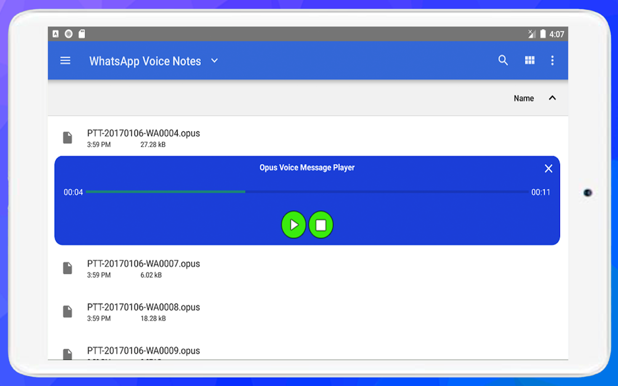The height and width of the screenshot is (386, 618).
Task: Tap the keyboard 'A' status icon
Action: pyautogui.click(x=56, y=34)
